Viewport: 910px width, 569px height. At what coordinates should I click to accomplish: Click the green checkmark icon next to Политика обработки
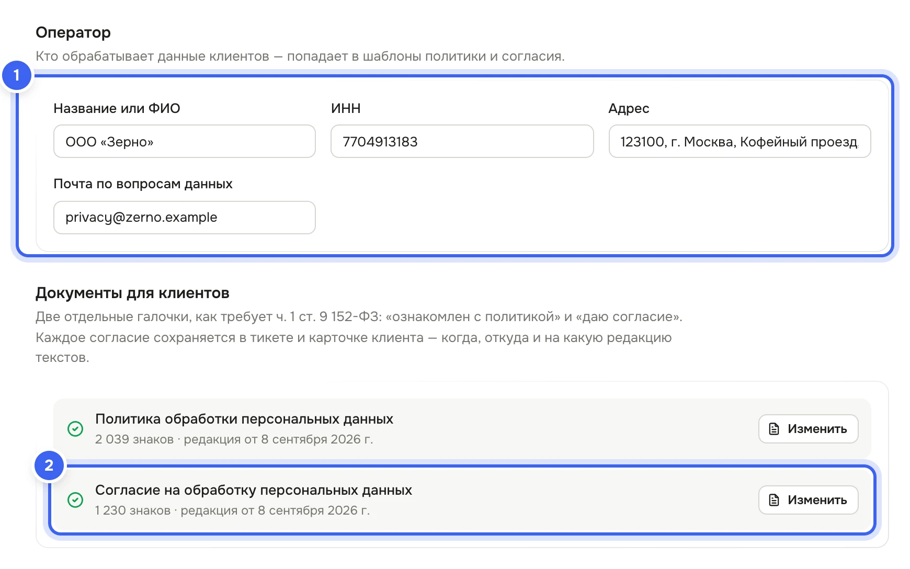point(75,429)
